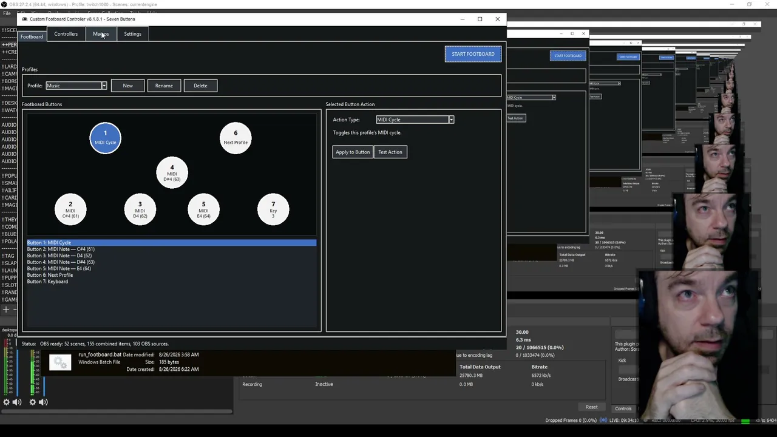Open the Controllers tab
This screenshot has width=777, height=437.
pos(66,34)
